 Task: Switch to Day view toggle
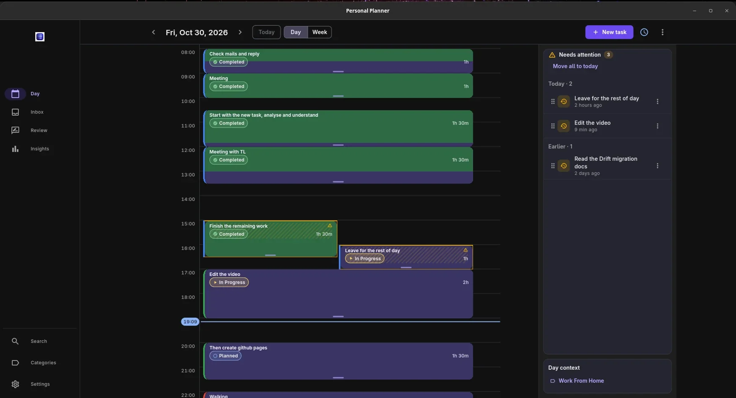(x=296, y=32)
